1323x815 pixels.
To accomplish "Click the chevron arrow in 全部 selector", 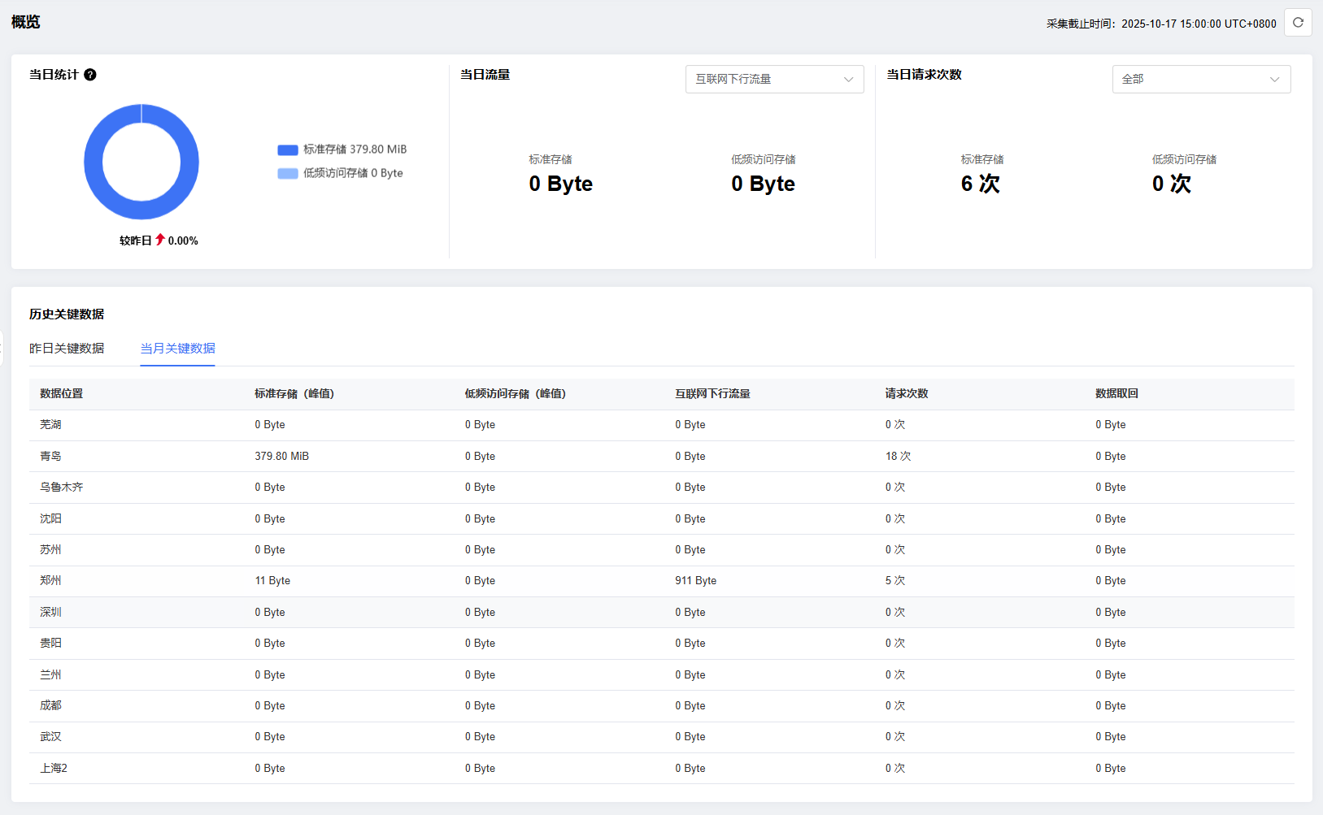I will click(1274, 80).
